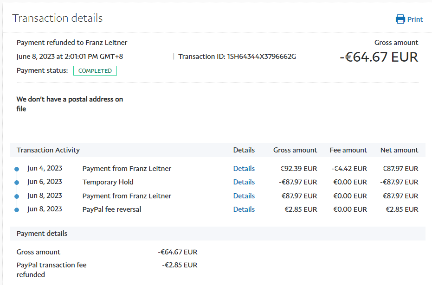
Task: Click the PayPal fee reversal row label
Action: [x=112, y=209]
